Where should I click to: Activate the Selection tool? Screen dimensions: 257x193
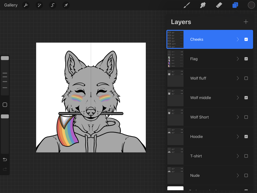tap(53, 5)
